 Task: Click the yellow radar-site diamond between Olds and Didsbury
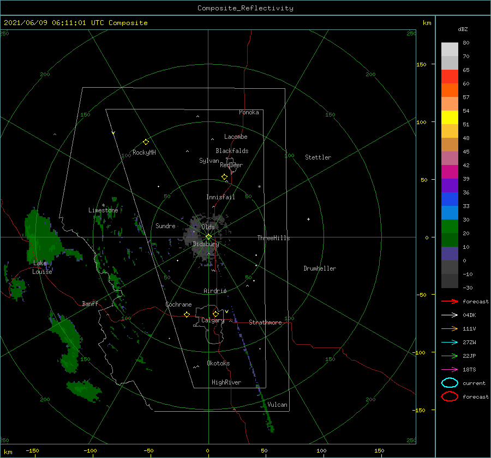(x=208, y=237)
